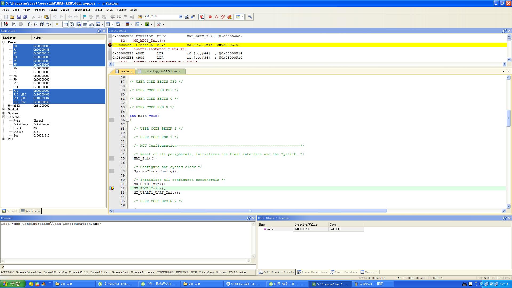The width and height of the screenshot is (512, 288).
Task: Click the Step Into braces icon
Action: click(x=30, y=24)
